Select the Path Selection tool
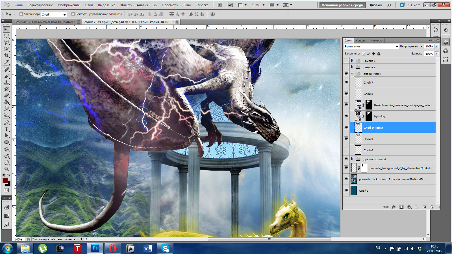Screen dimensions: 452x254 coord(6,135)
